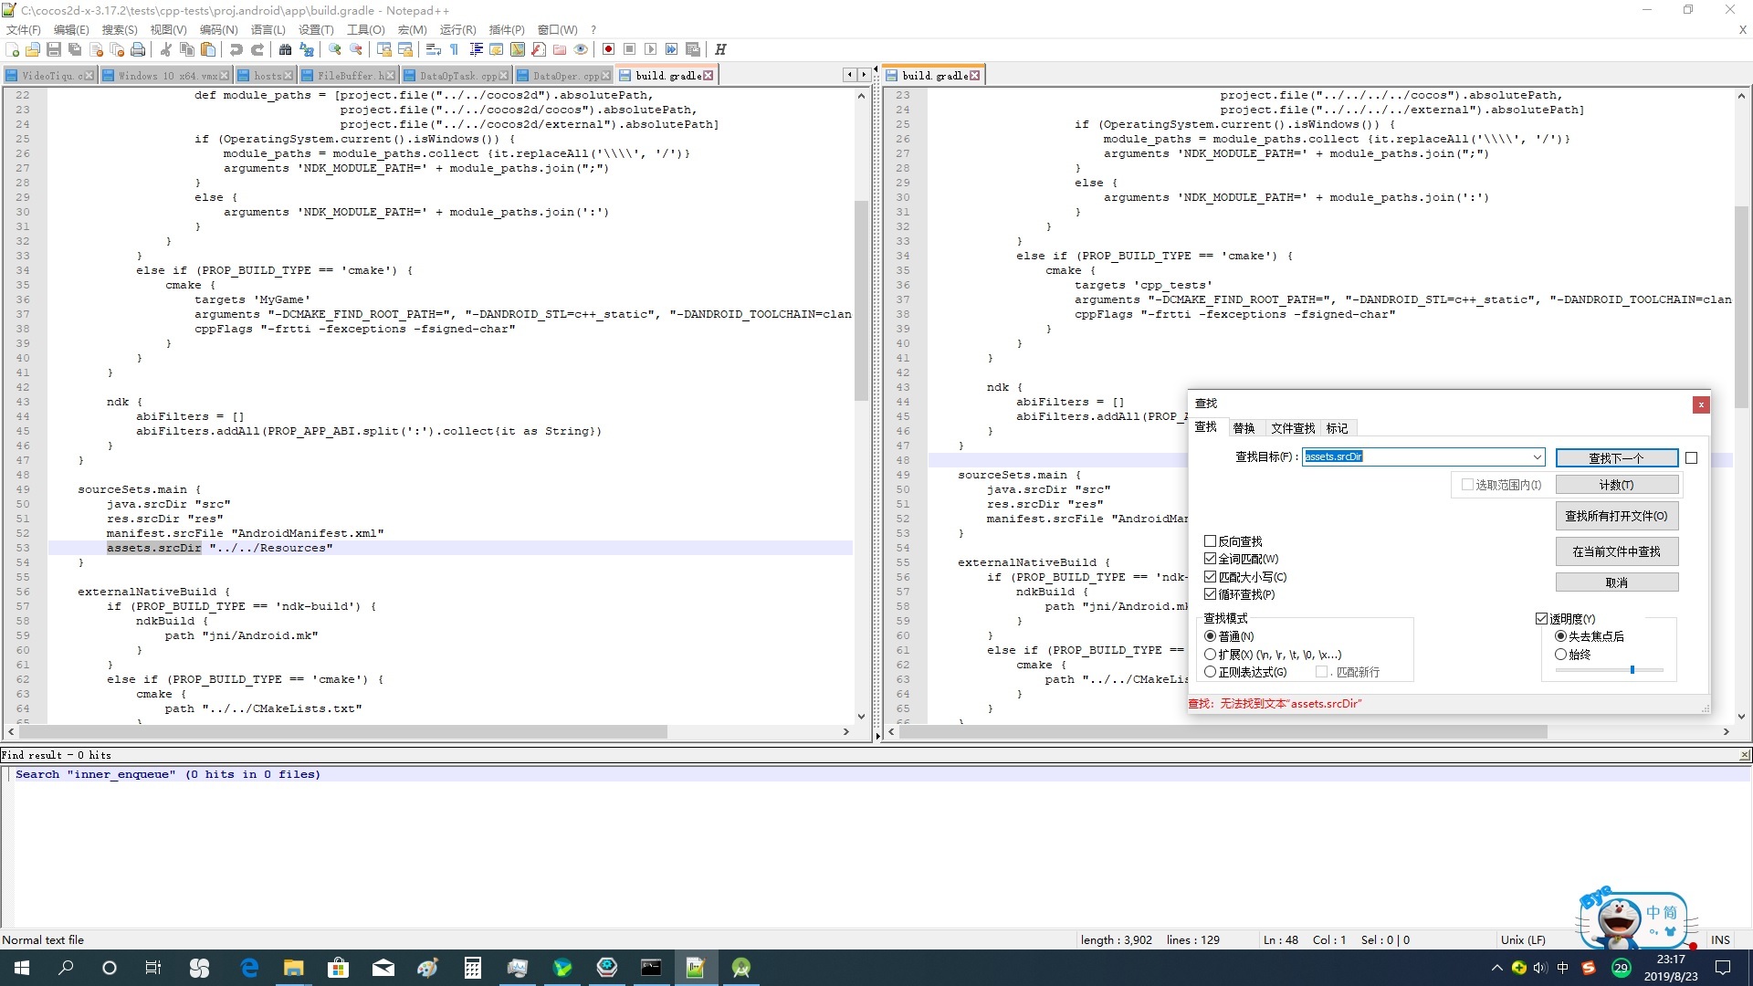1753x986 pixels.
Task: Click the Save file toolbar icon
Action: pos(54,49)
